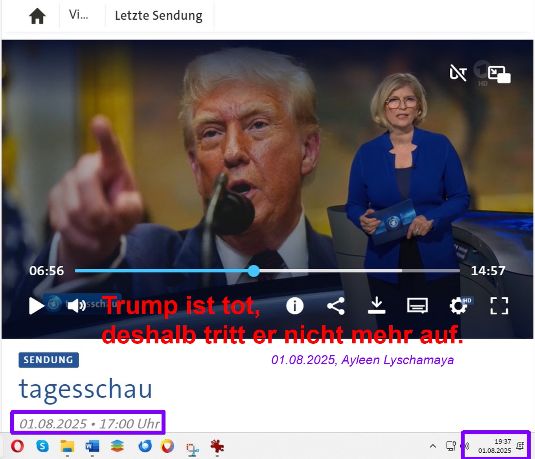Image resolution: width=535 pixels, height=459 pixels.
Task: Expand the hidden system tray icons chevron
Action: point(433,446)
